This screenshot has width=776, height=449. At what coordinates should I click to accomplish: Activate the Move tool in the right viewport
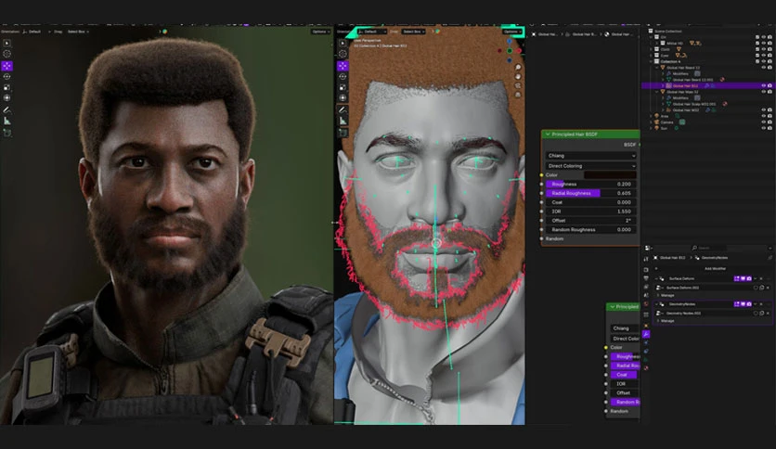point(343,66)
